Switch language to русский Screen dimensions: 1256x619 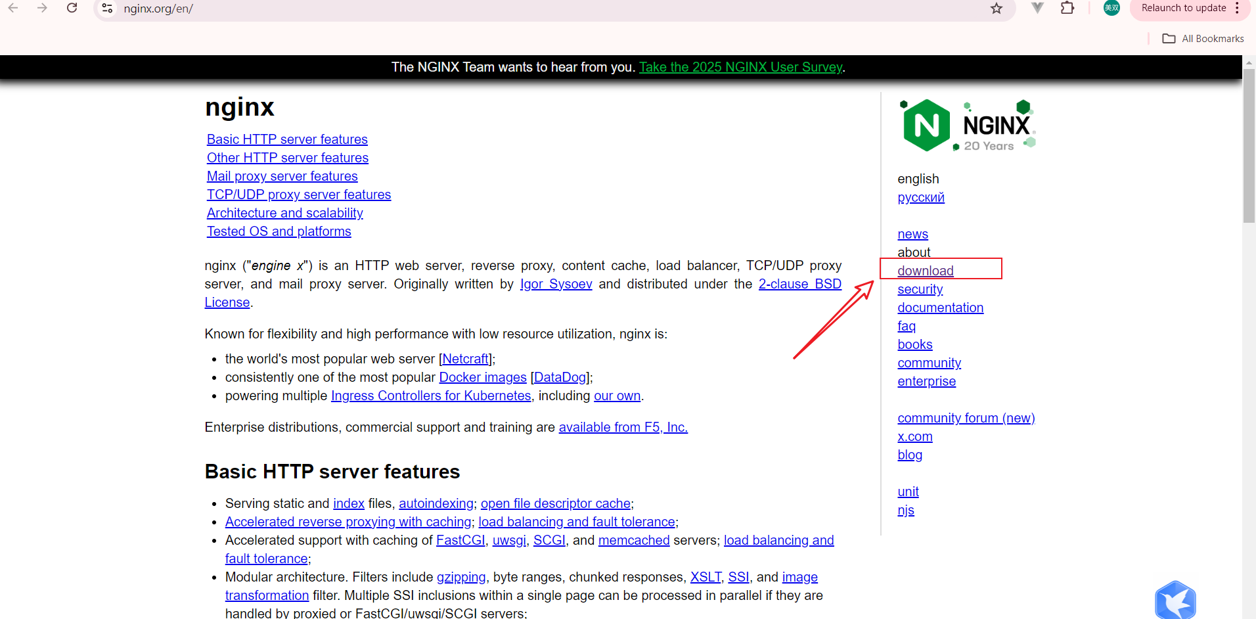click(x=921, y=197)
